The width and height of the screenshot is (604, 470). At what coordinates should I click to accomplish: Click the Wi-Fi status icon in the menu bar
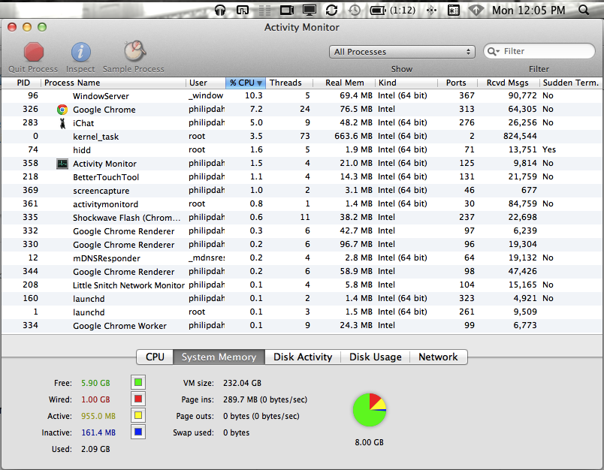[x=476, y=10]
